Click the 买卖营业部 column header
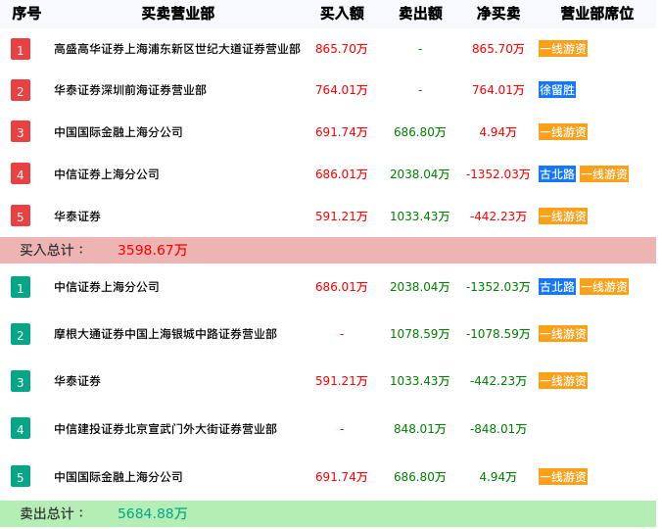The width and height of the screenshot is (662, 529). coord(178,14)
